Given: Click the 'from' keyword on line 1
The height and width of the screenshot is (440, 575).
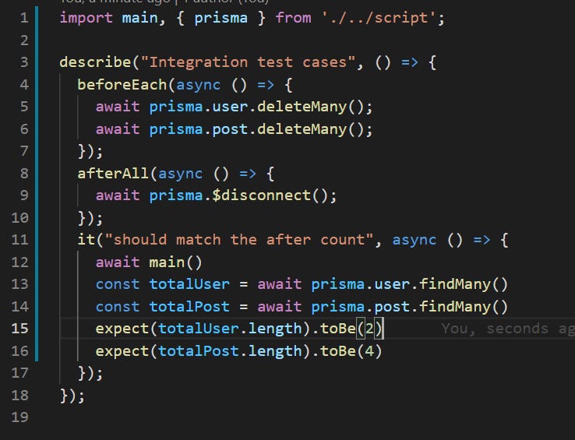Looking at the screenshot, I should [x=293, y=18].
